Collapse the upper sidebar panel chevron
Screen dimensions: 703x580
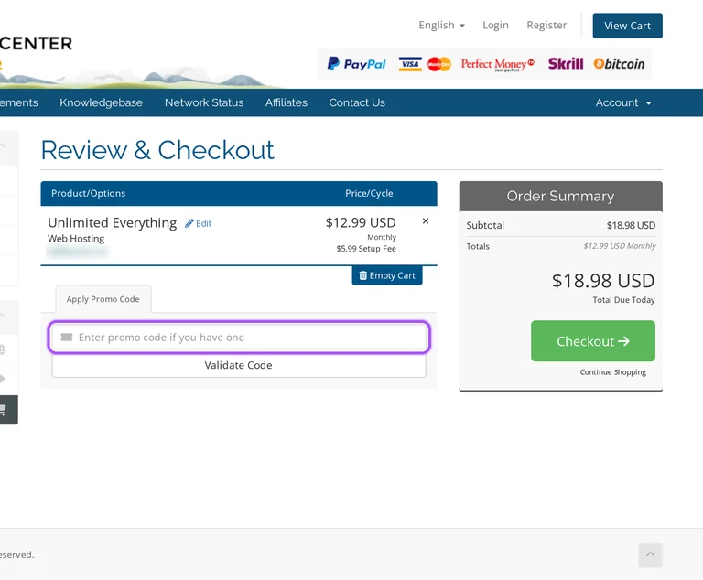coord(3,146)
